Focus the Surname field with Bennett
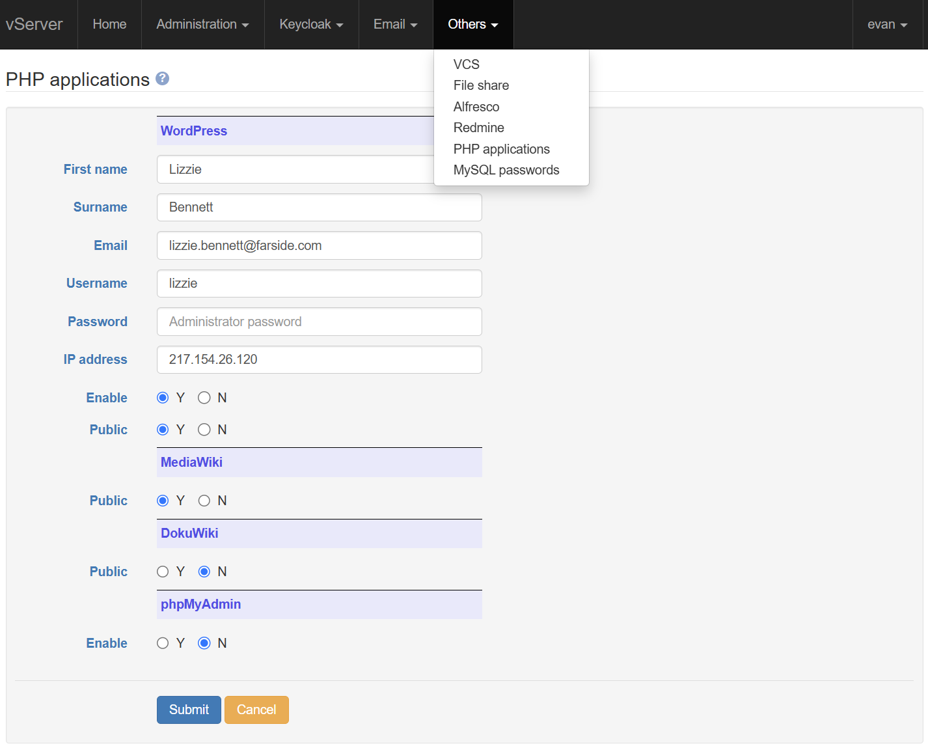 [x=320, y=207]
